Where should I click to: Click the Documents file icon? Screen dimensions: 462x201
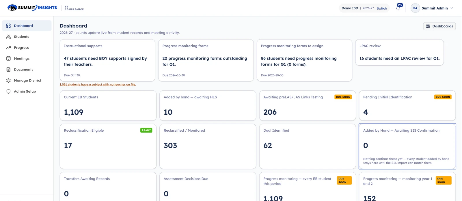pos(8,70)
